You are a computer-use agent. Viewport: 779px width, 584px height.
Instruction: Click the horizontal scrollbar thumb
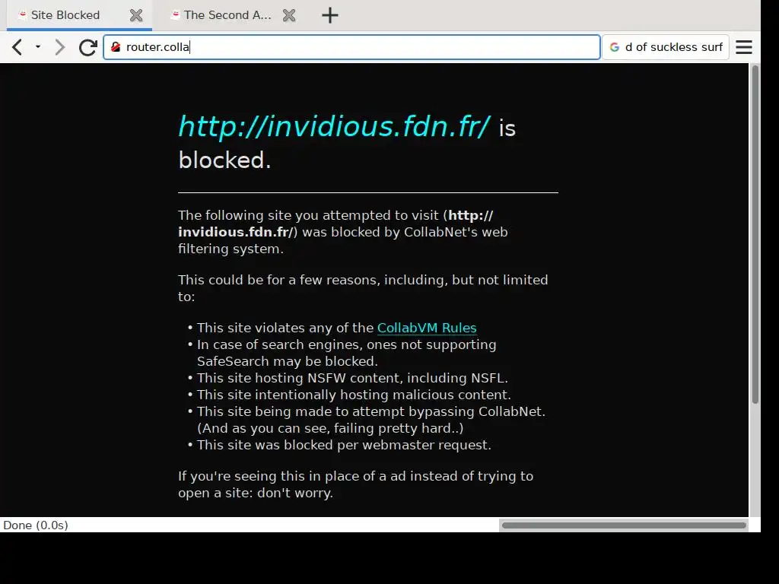coord(624,525)
